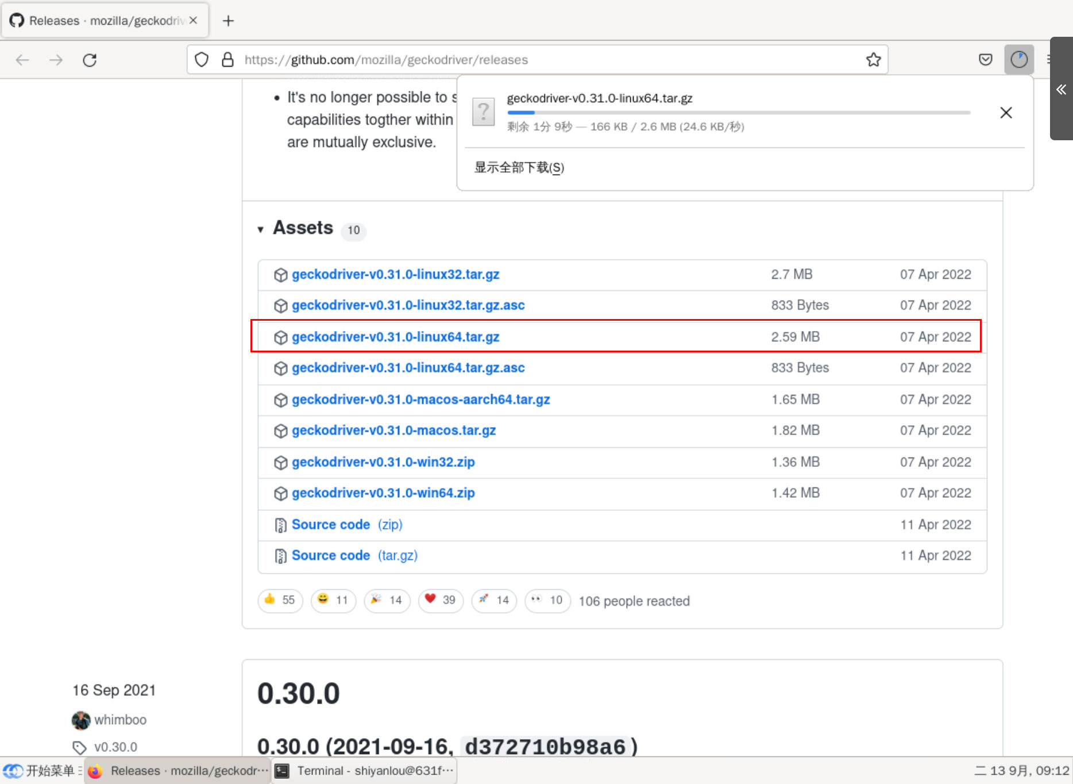Select the 2.7 MB size of linux32.tar.gz

coord(792,274)
